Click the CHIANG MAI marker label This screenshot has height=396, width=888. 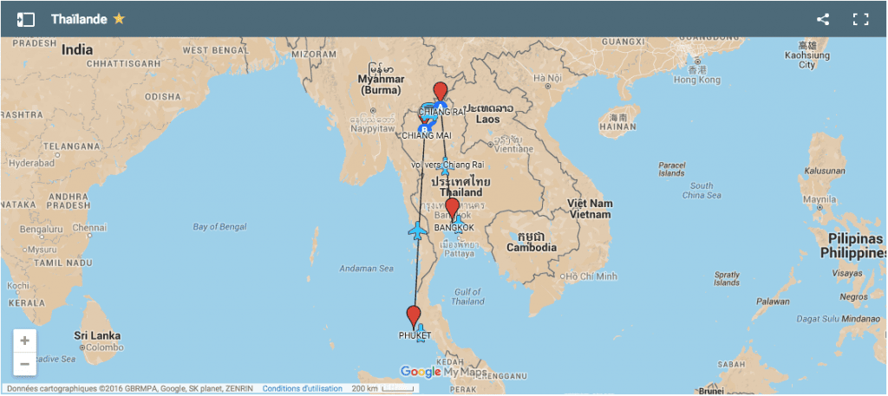click(426, 136)
